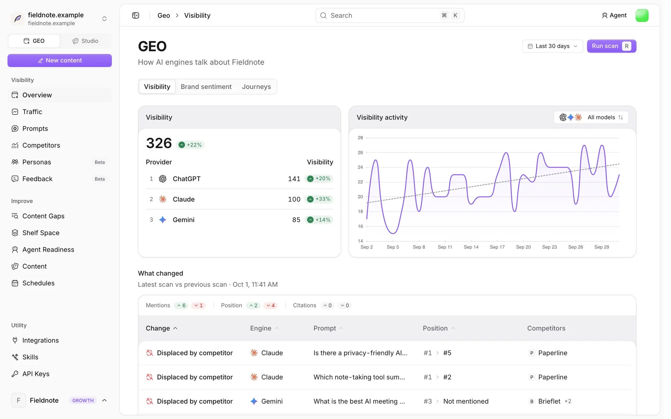Toggle the sidebar panel icon
This screenshot has width=671, height=419.
point(136,15)
